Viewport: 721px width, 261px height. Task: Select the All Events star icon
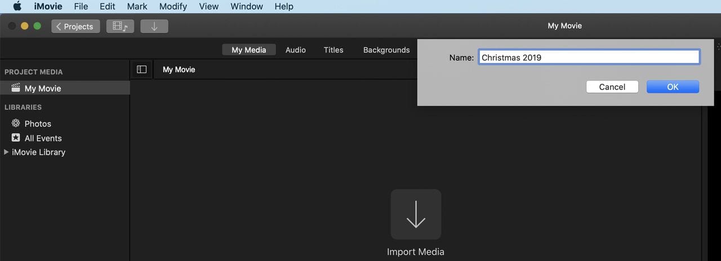click(16, 138)
